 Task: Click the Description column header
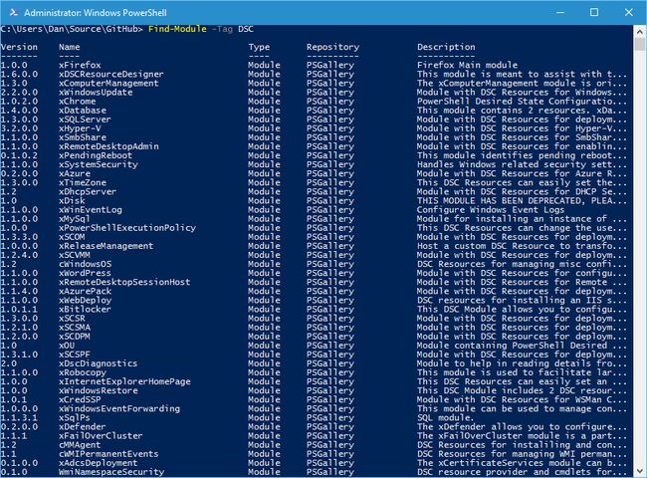pyautogui.click(x=446, y=47)
